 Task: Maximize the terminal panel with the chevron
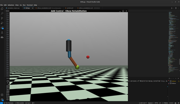pos(176,78)
